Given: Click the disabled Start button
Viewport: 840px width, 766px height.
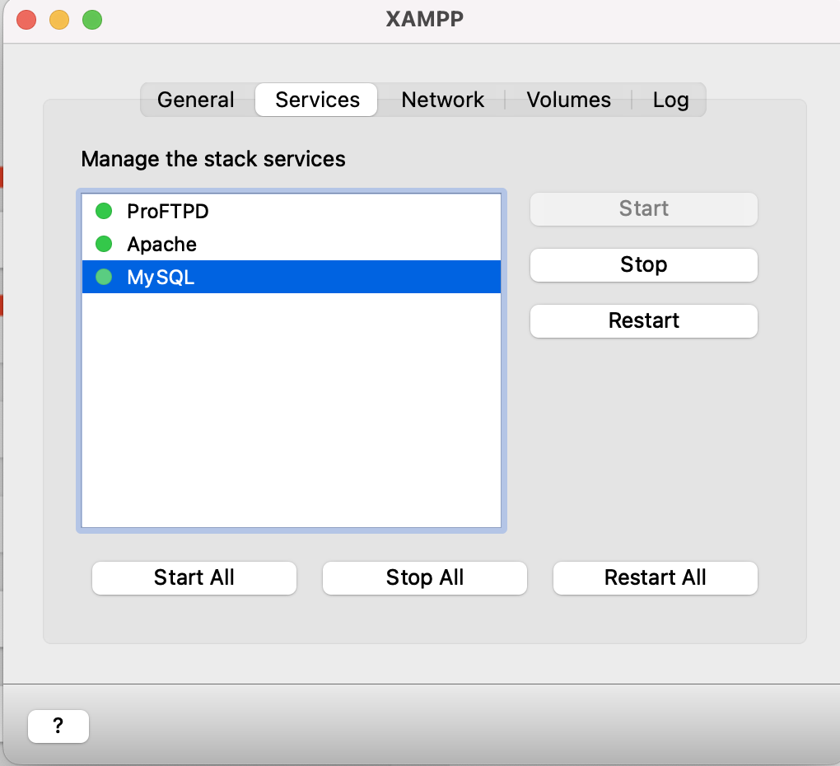Looking at the screenshot, I should 644,209.
